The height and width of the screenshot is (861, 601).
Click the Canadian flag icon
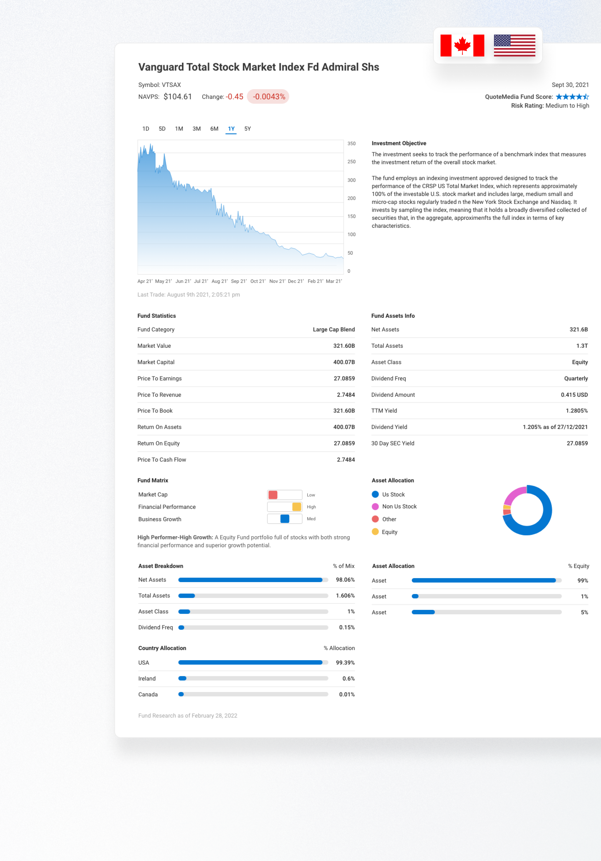(462, 45)
